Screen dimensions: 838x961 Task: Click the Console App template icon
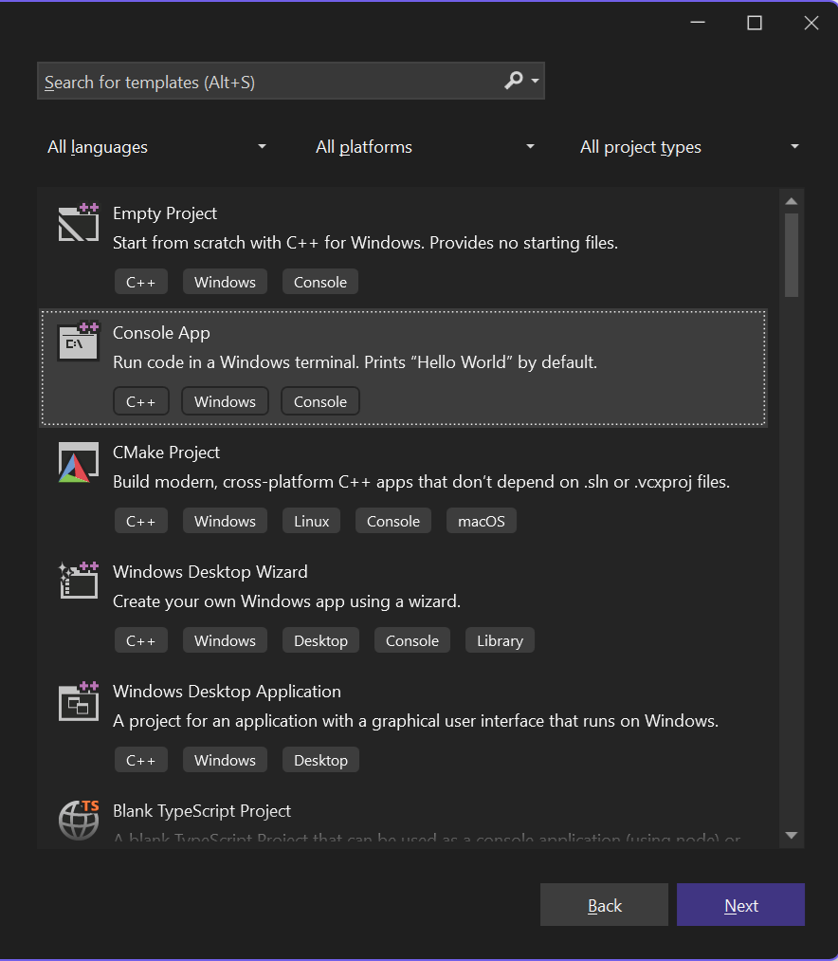tap(77, 342)
